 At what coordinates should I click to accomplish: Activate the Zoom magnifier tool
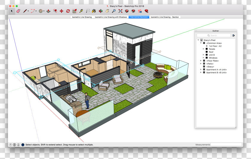pos(114,11)
